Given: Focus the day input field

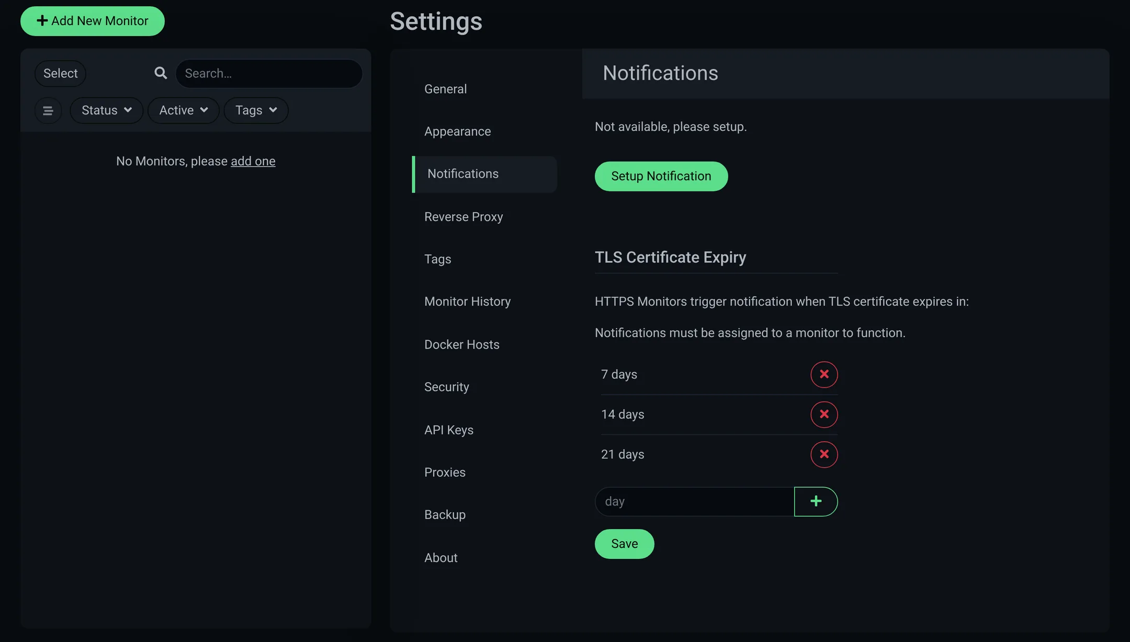Looking at the screenshot, I should point(694,501).
